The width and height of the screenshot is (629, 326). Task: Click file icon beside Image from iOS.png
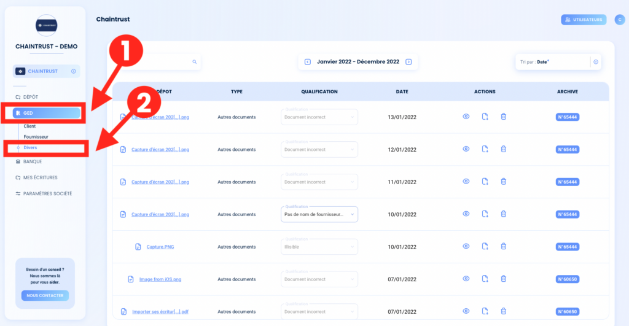tap(131, 279)
